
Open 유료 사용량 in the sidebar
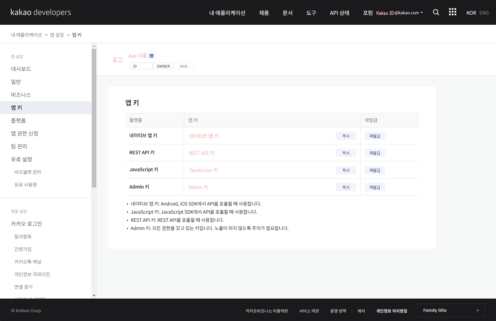(x=26, y=185)
